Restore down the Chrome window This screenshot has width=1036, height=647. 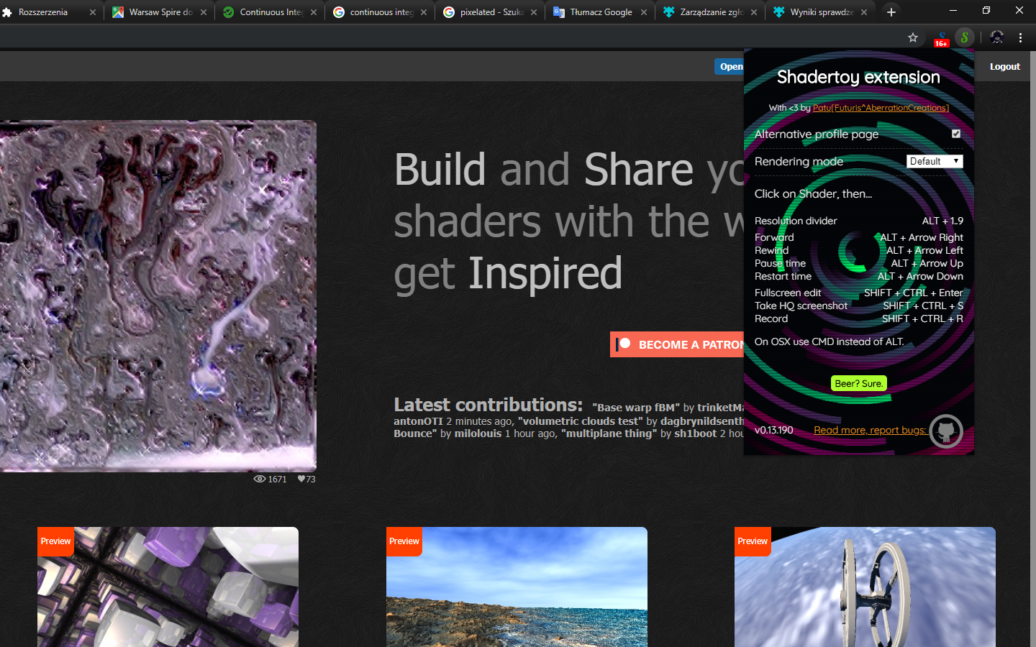[986, 11]
